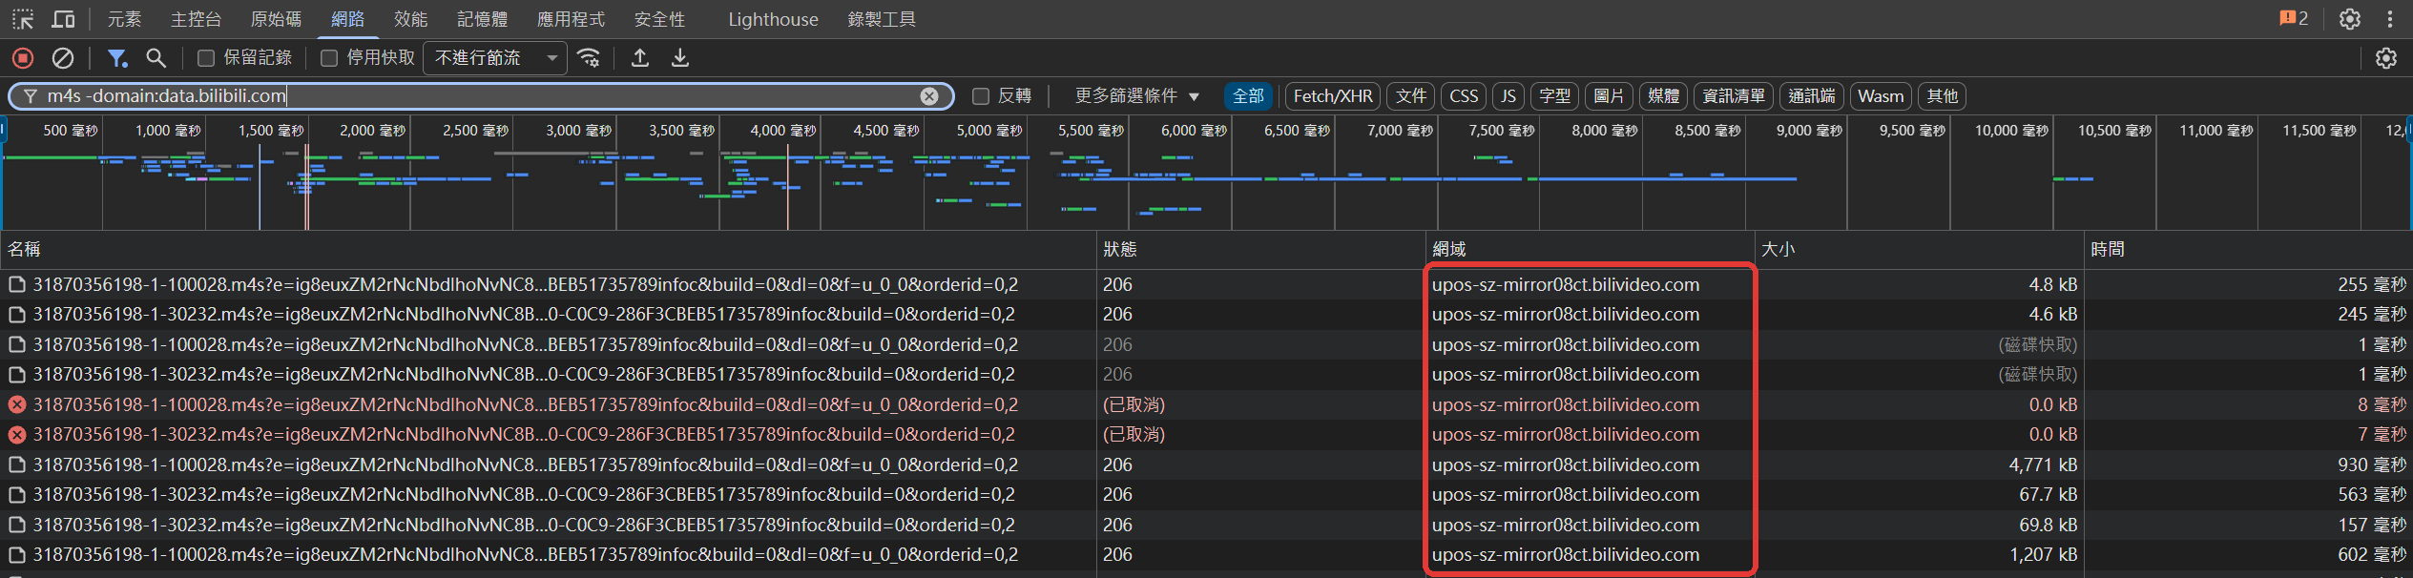Sort by the 大小 column header
Screen dimensions: 2413x578
[x=1920, y=250]
